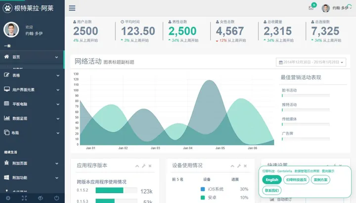Close the 设备使用情况 panel
Image resolution: width=356 pixels, height=203 pixels.
245,166
